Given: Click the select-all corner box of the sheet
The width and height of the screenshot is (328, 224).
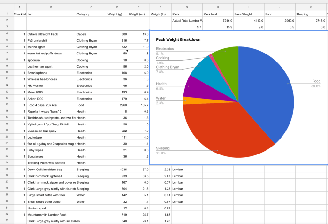Looking at the screenshot, I should 6,7.
